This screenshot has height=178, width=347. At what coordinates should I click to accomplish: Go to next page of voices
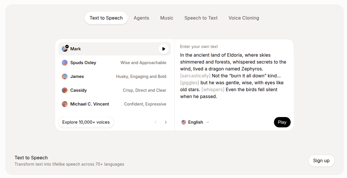coord(166,122)
